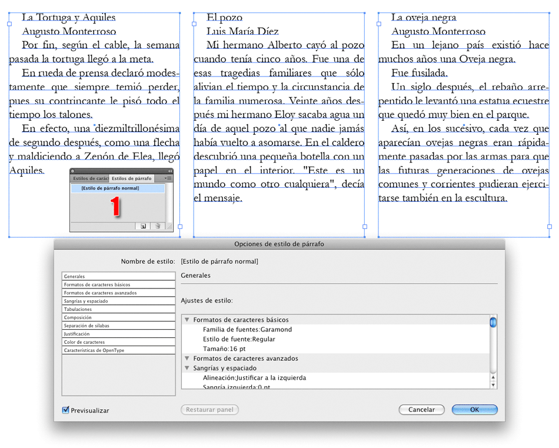Open Separación de sílabas category

coord(118,326)
